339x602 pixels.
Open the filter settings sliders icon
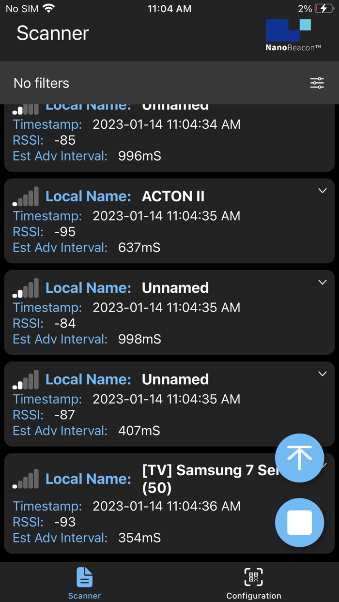click(x=317, y=83)
